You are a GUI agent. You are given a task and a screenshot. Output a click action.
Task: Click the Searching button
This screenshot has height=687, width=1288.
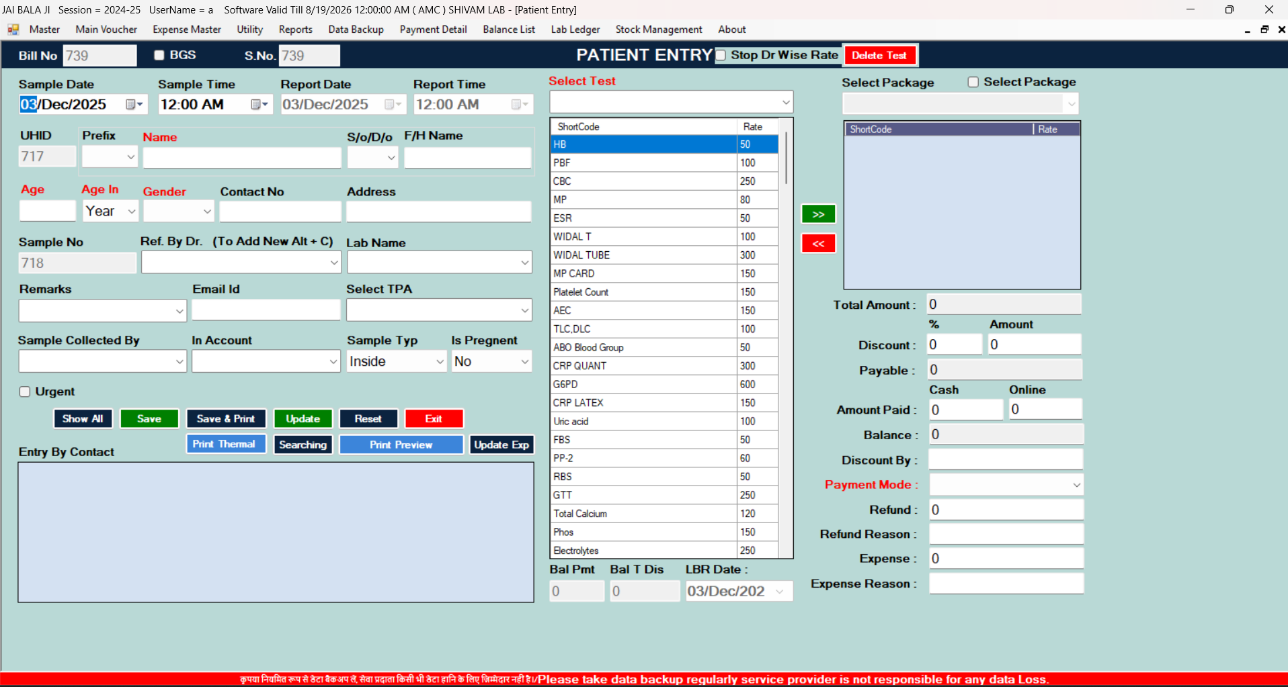(303, 445)
